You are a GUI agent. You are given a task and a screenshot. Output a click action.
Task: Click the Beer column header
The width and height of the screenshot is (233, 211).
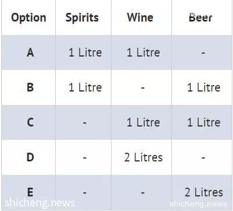point(200,17)
